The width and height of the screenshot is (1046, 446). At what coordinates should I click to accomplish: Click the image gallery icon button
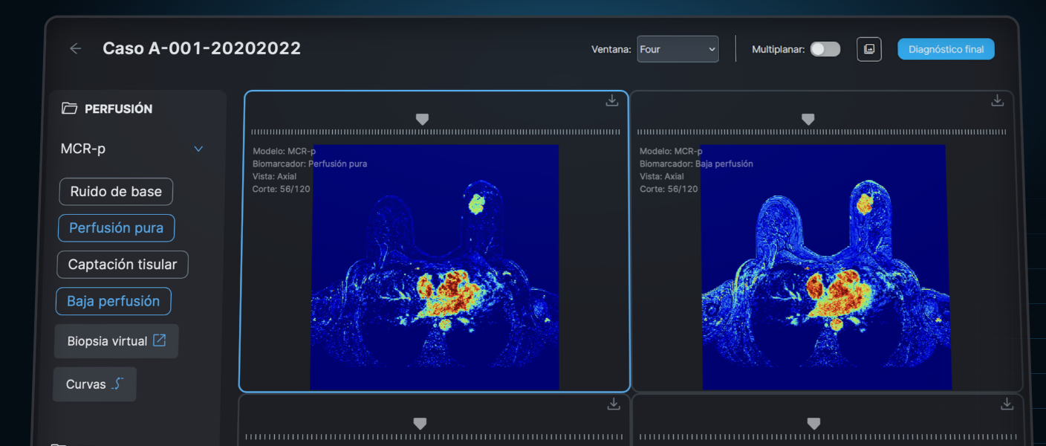[868, 49]
